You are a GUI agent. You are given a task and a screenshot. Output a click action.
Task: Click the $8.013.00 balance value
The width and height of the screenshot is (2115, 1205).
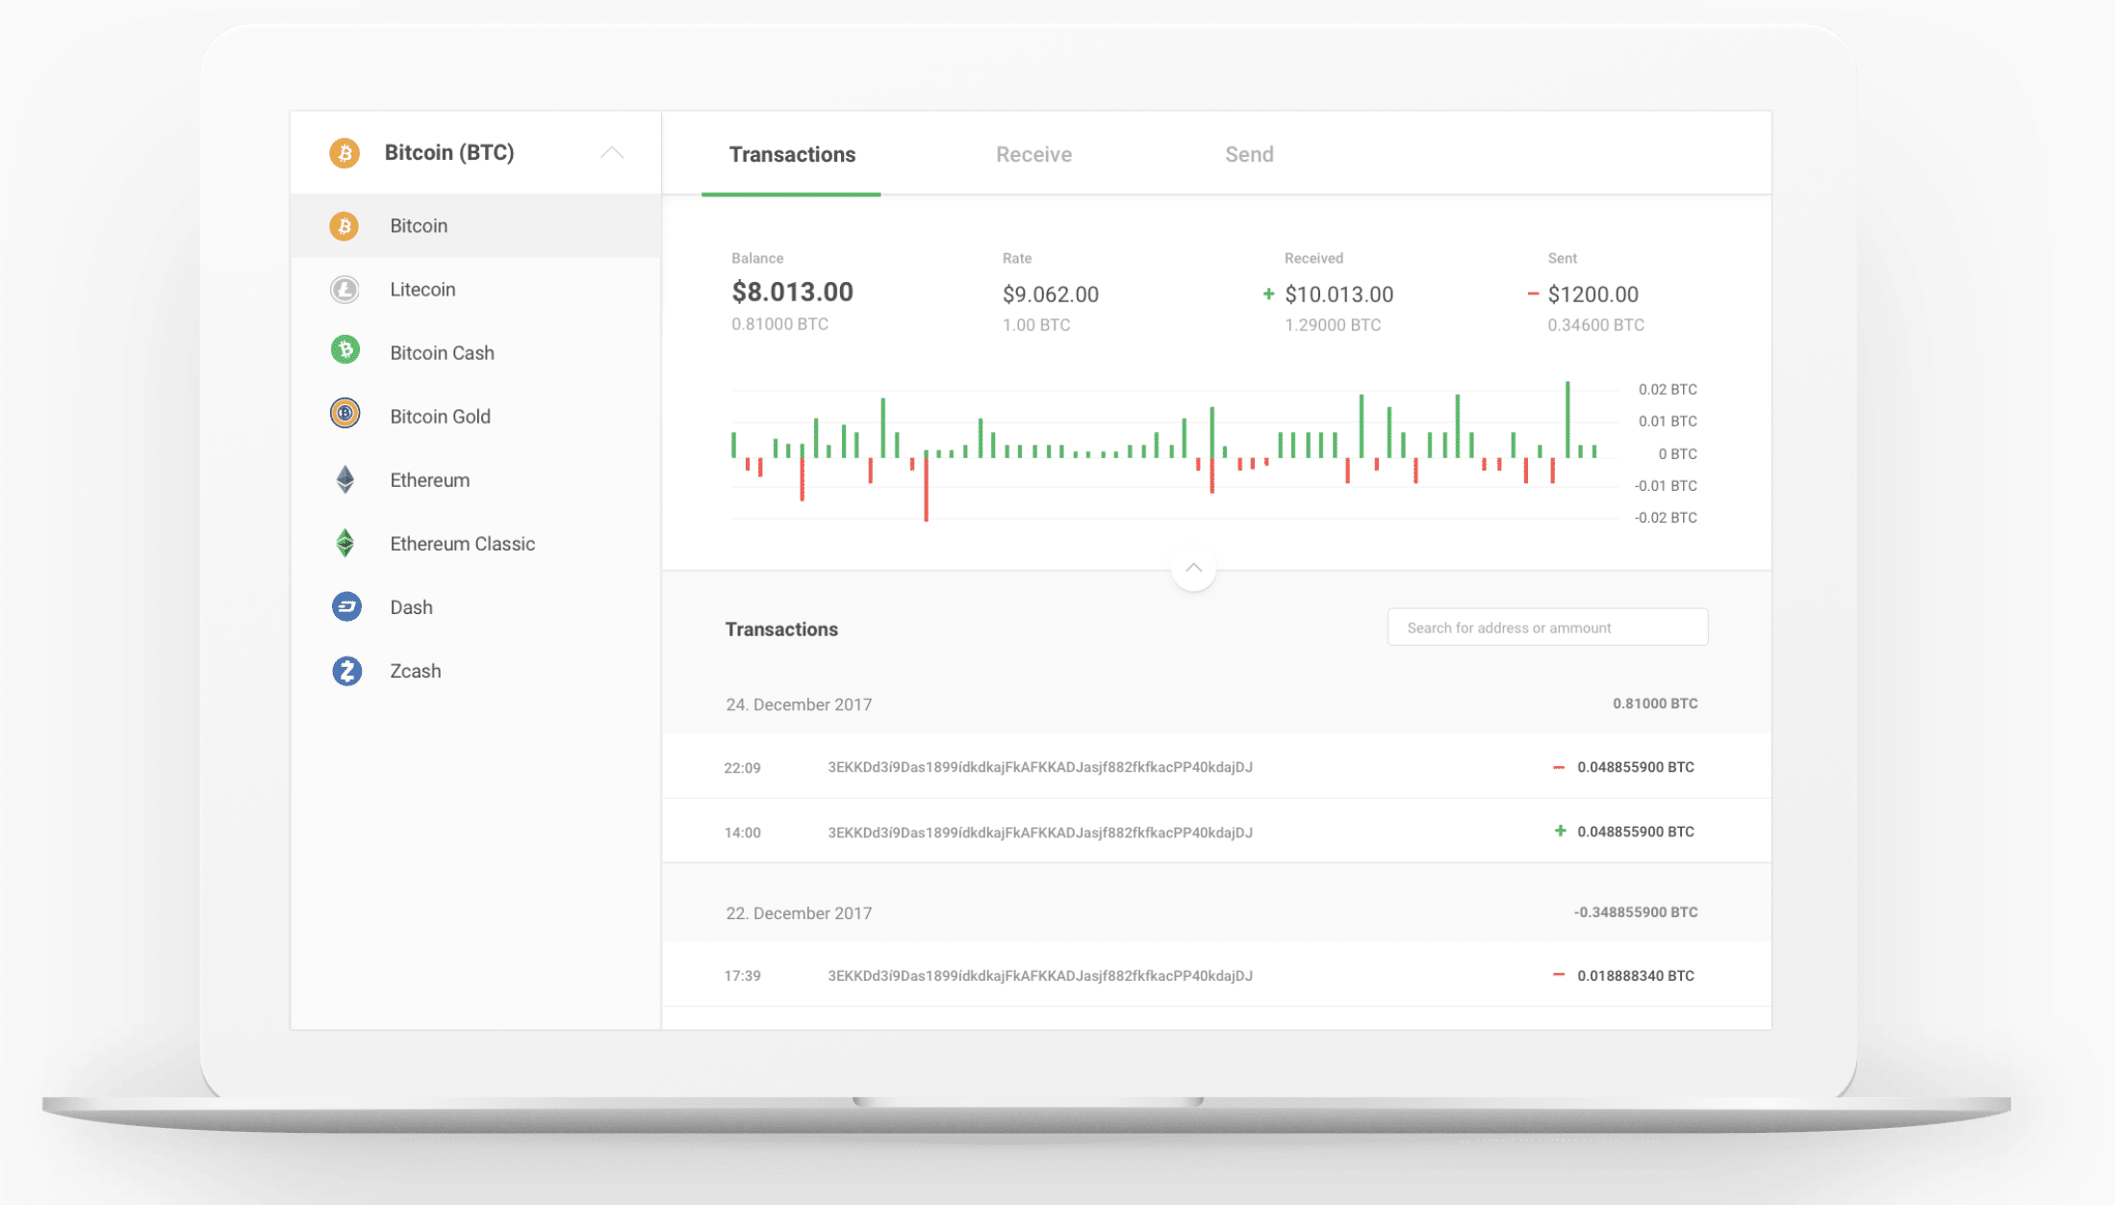tap(792, 292)
